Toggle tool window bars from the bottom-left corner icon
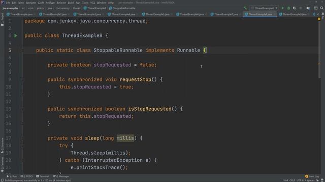The height and width of the screenshot is (182, 325). pyautogui.click(x=2, y=180)
